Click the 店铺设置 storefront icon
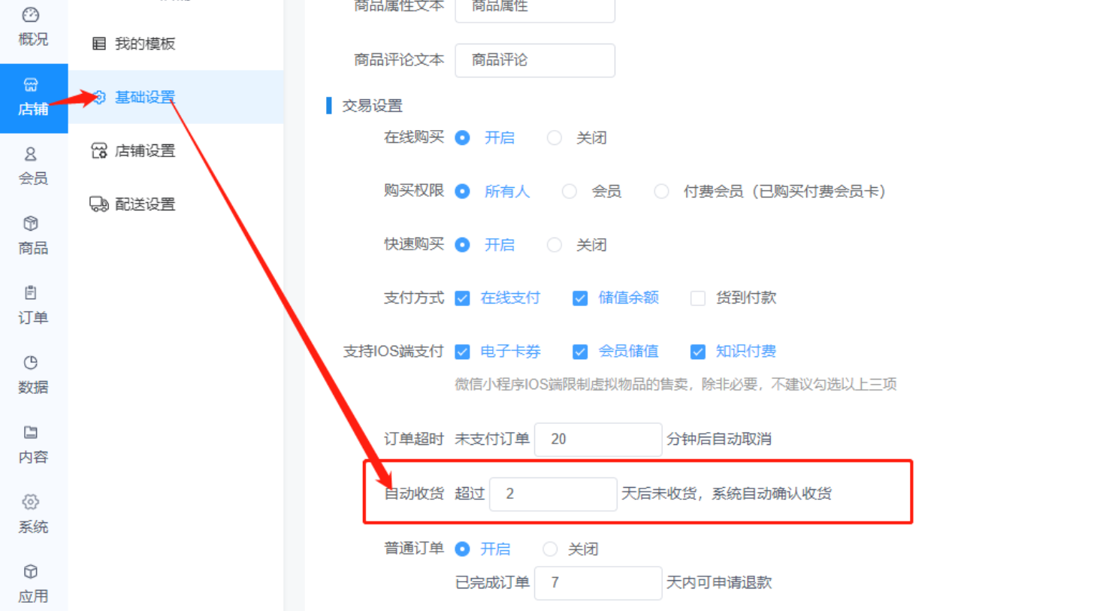This screenshot has height=611, width=1109. click(99, 150)
